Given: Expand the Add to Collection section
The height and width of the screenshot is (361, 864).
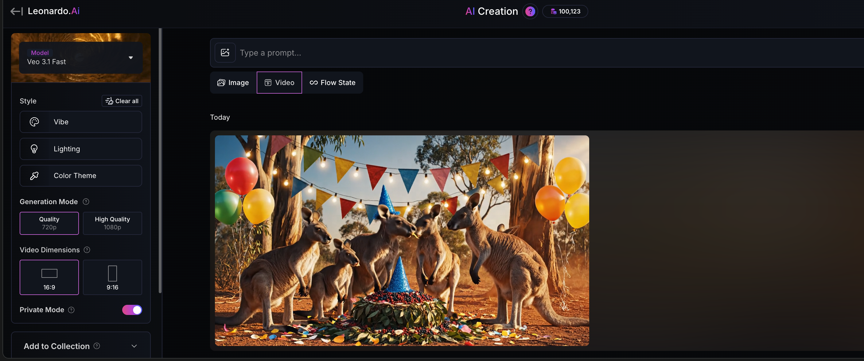Looking at the screenshot, I should pyautogui.click(x=134, y=346).
